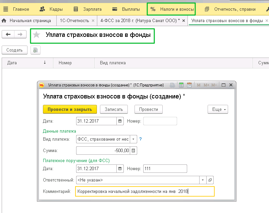This screenshot has width=269, height=213.
Task: Open the Ответственный item with open icon
Action: (x=210, y=180)
